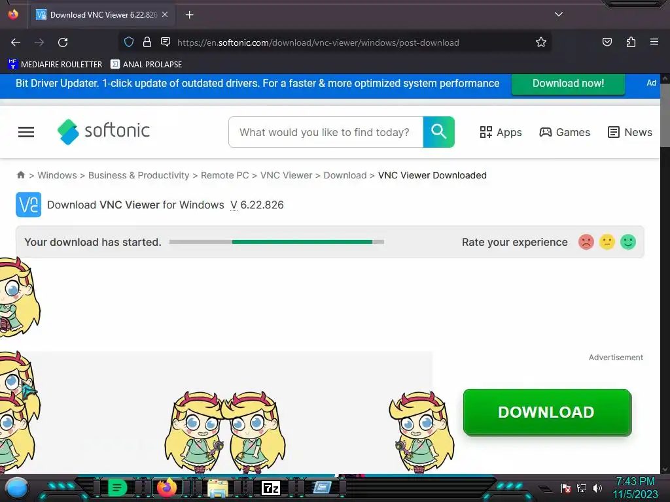Image resolution: width=670 pixels, height=502 pixels.
Task: Click the magnifier search button
Action: pyautogui.click(x=439, y=132)
